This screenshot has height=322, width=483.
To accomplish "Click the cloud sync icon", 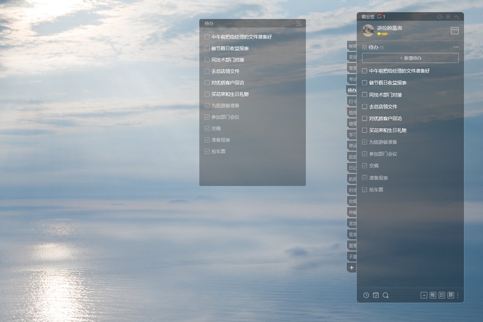I will 440,16.
